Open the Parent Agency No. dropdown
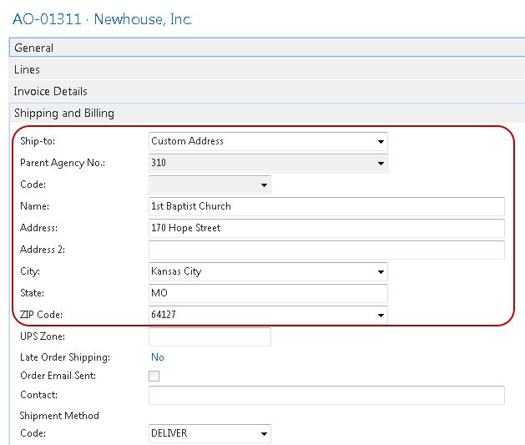 click(381, 164)
